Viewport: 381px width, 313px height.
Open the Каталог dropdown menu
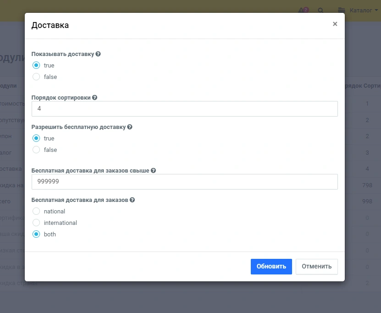pos(355,10)
